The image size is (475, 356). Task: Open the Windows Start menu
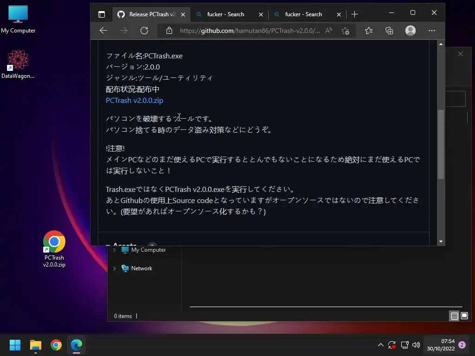click(x=15, y=345)
